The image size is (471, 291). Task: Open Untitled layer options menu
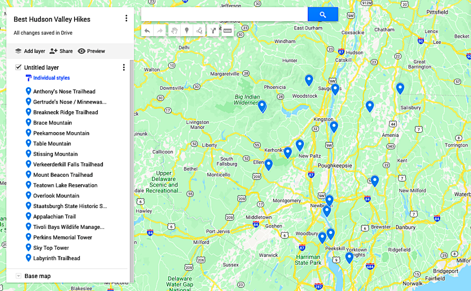click(x=123, y=67)
